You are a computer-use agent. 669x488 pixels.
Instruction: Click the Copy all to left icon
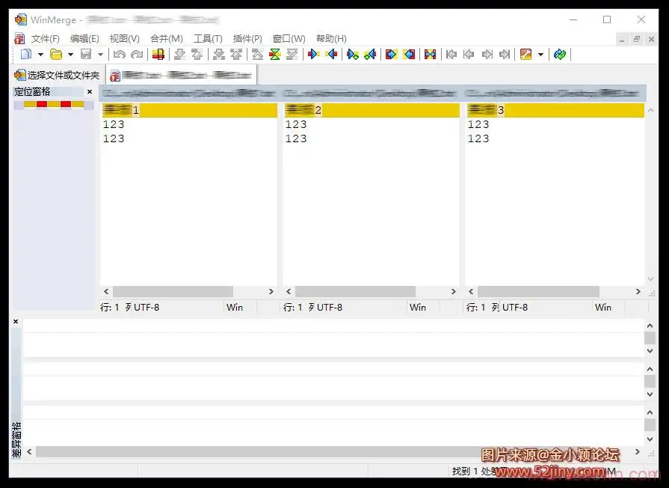click(x=409, y=54)
